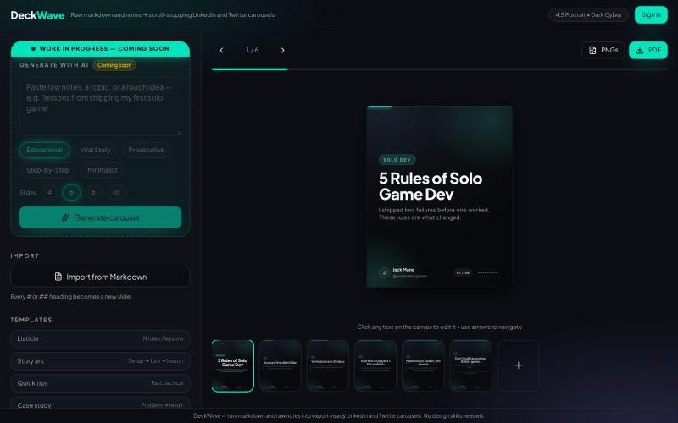
Task: Edit the SOLO DEV tag on the slide
Action: coord(397,160)
